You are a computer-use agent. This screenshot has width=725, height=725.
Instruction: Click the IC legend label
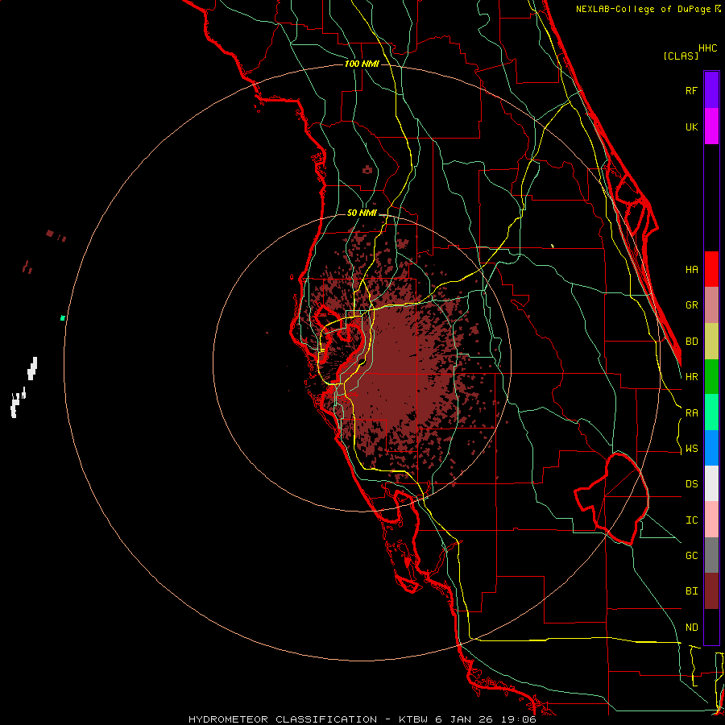(x=691, y=520)
